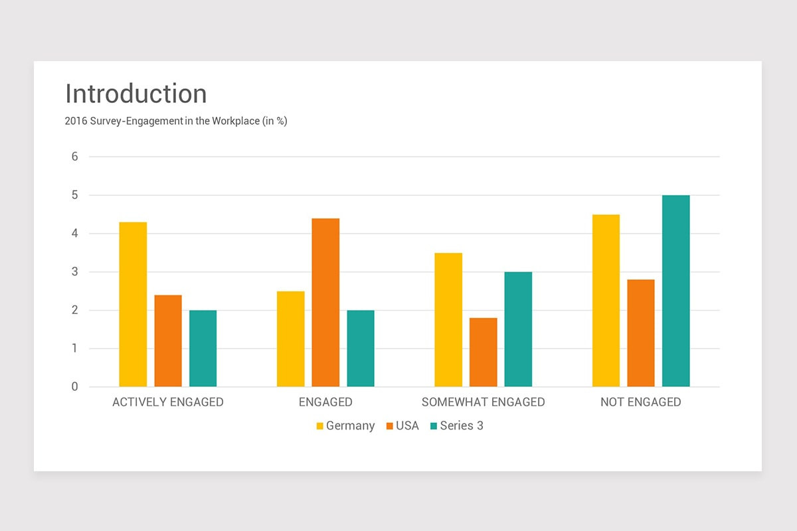This screenshot has height=531, width=797.
Task: Click the 2016 Survey-Engagement subtitle text
Action: pos(176,121)
